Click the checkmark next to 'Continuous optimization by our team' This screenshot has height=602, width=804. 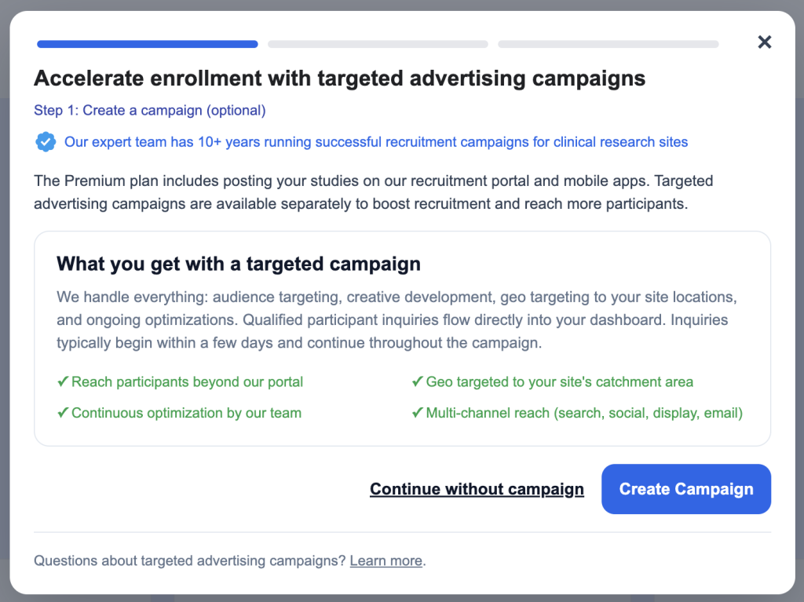63,413
